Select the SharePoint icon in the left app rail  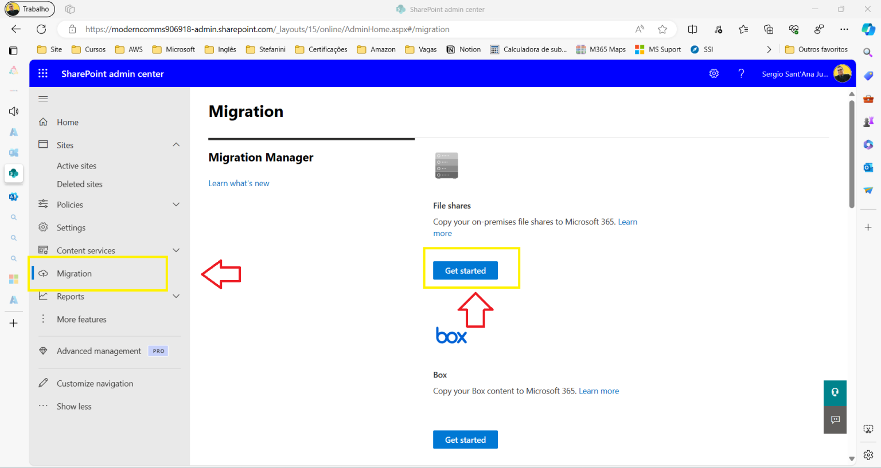(x=13, y=173)
